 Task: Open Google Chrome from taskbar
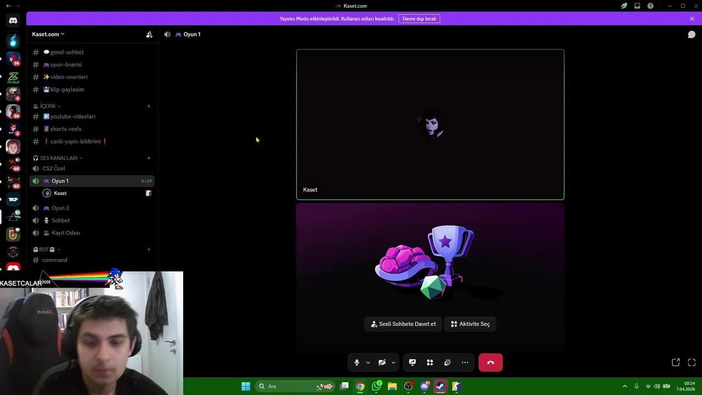tap(360, 386)
